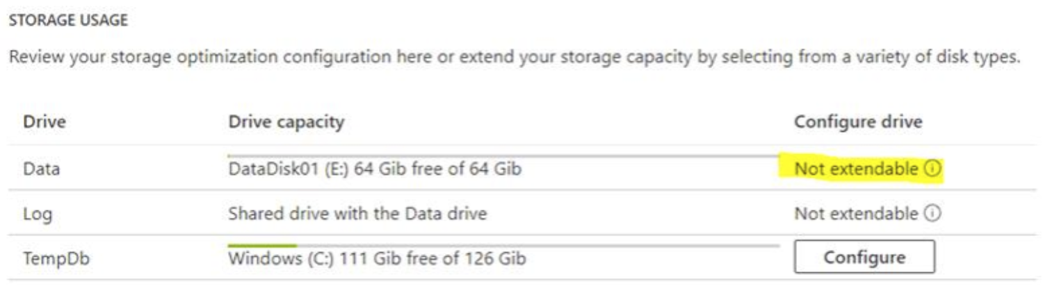Select the Data drive row label
The height and width of the screenshot is (302, 1043).
[x=42, y=169]
